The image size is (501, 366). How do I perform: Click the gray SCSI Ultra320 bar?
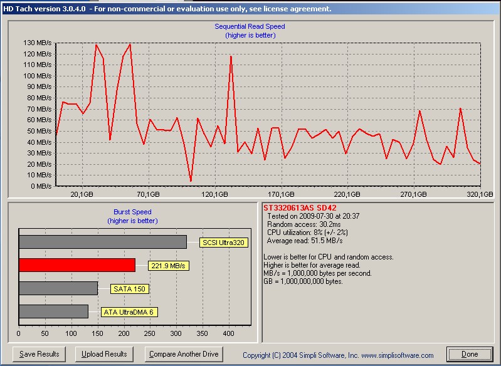pyautogui.click(x=102, y=242)
